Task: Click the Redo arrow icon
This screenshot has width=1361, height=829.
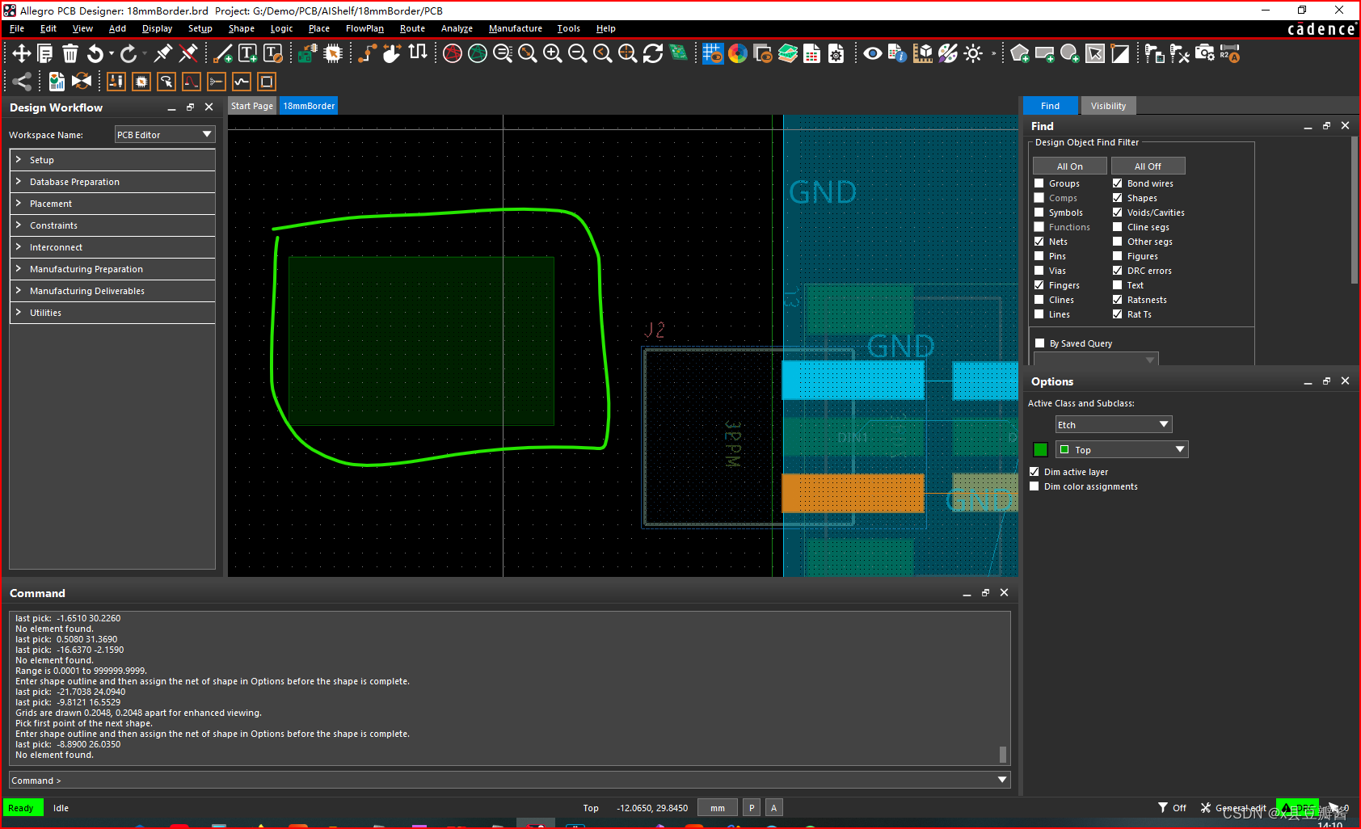Action: pos(129,53)
